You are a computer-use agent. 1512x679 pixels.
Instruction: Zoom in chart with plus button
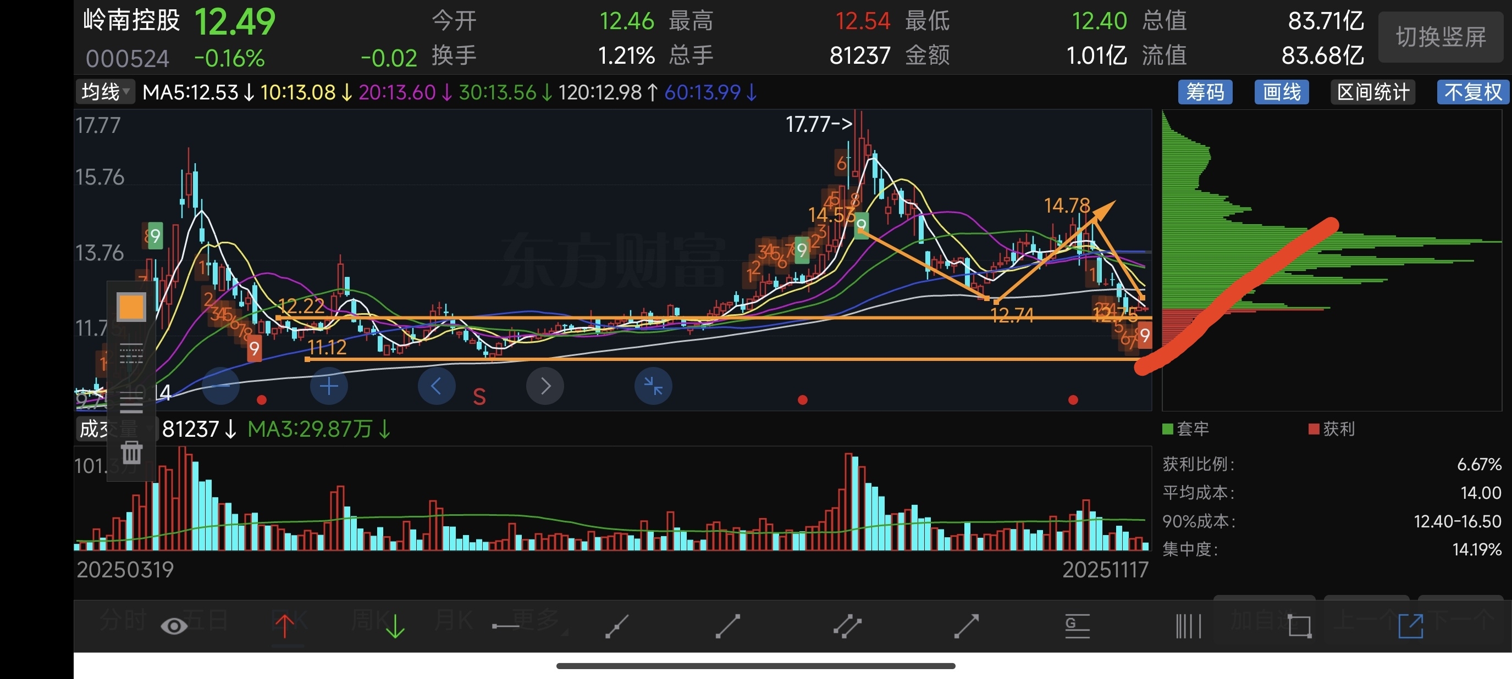pyautogui.click(x=329, y=386)
